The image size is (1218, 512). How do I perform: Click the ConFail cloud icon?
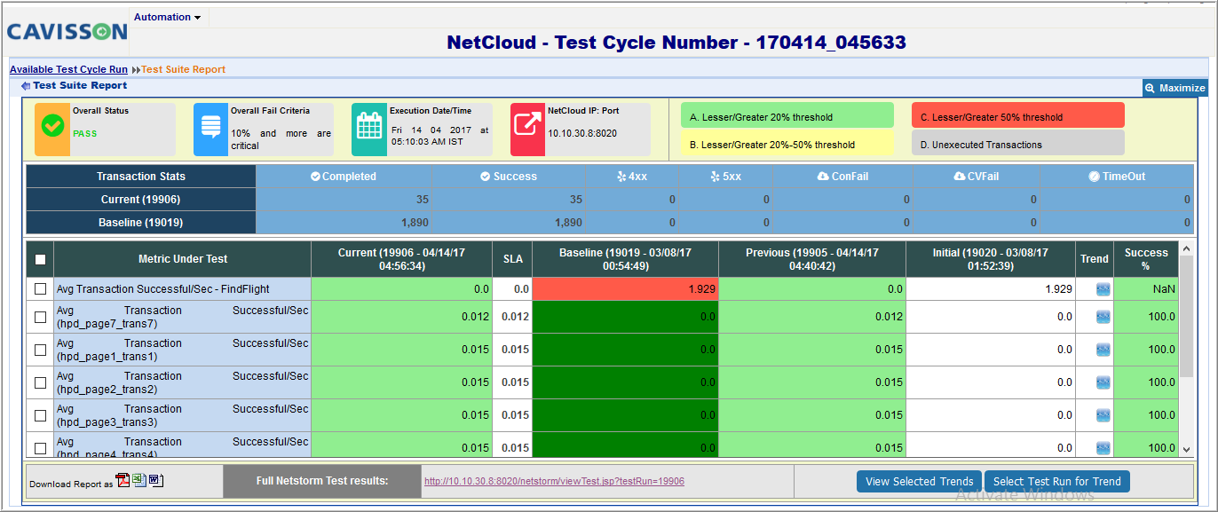[x=823, y=177]
